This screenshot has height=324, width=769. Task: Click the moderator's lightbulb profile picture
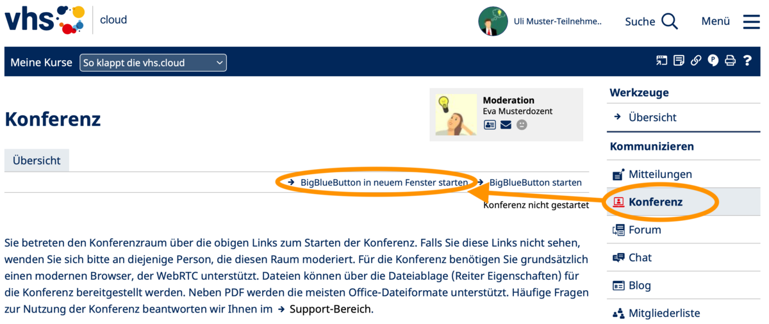pos(456,115)
